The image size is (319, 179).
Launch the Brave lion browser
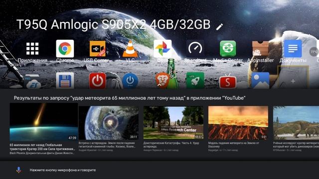coord(162,81)
